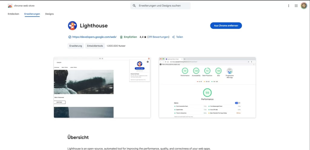The width and height of the screenshot is (310, 150).
Task: Click the chrome web store title text
Action: point(24,6)
